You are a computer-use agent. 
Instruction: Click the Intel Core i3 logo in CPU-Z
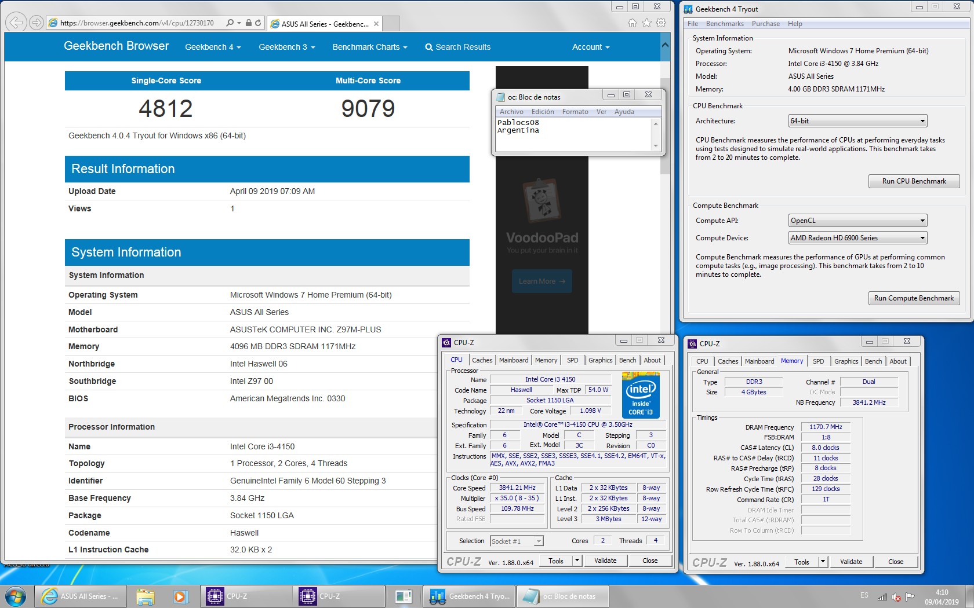click(x=641, y=395)
